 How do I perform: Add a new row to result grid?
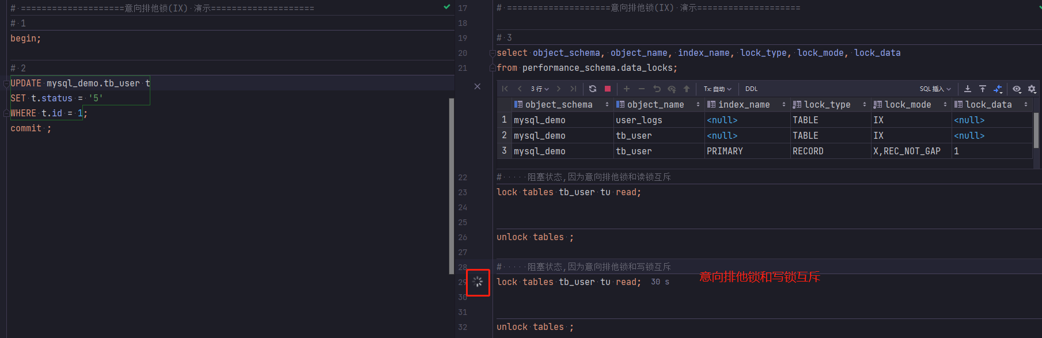[x=627, y=89]
